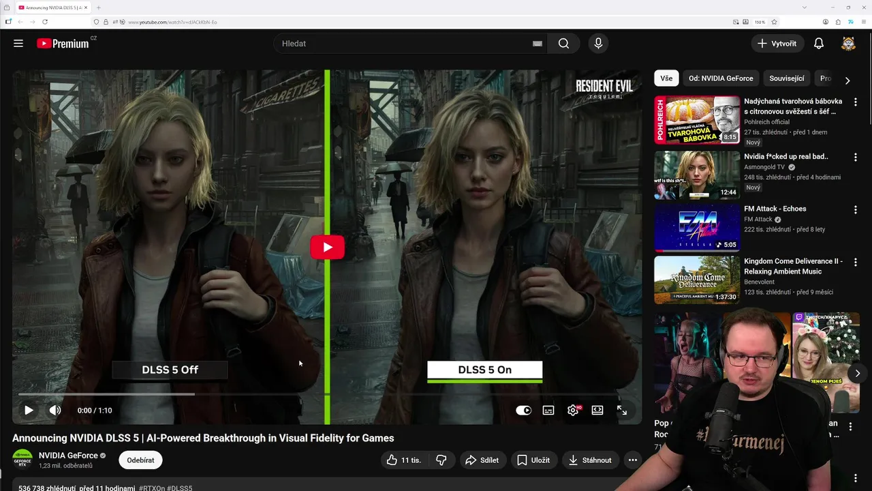Image resolution: width=872 pixels, height=491 pixels.
Task: Subscribe with the Odebírat button
Action: 140,460
